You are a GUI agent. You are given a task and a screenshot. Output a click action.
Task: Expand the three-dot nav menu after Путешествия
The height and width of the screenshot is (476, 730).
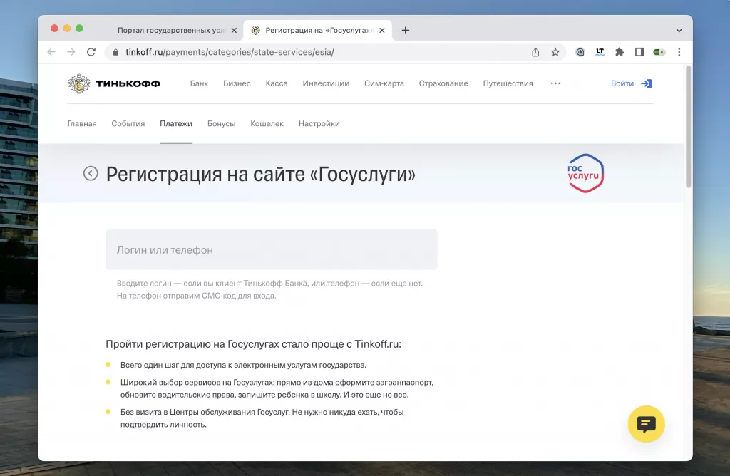[x=555, y=83]
